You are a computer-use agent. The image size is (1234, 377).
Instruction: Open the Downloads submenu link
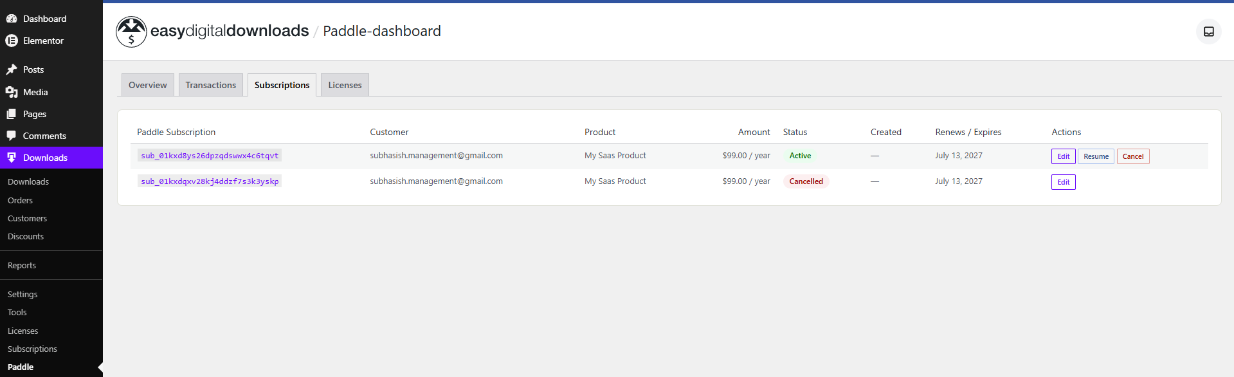point(28,182)
